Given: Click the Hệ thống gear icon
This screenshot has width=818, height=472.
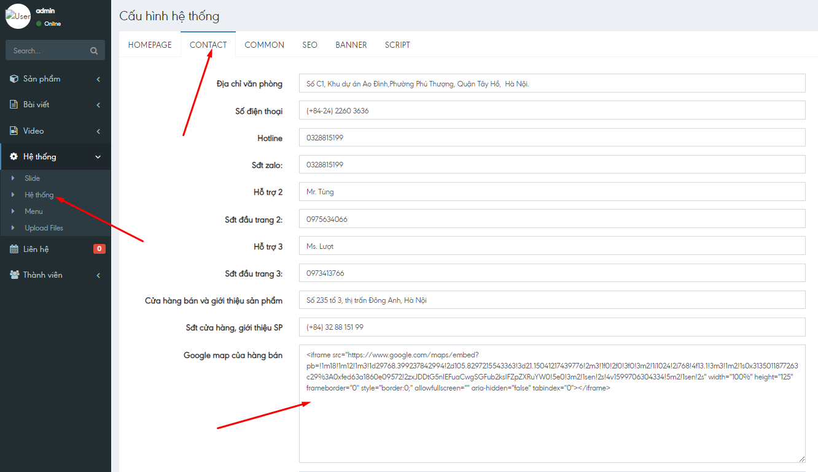Looking at the screenshot, I should 14,157.
